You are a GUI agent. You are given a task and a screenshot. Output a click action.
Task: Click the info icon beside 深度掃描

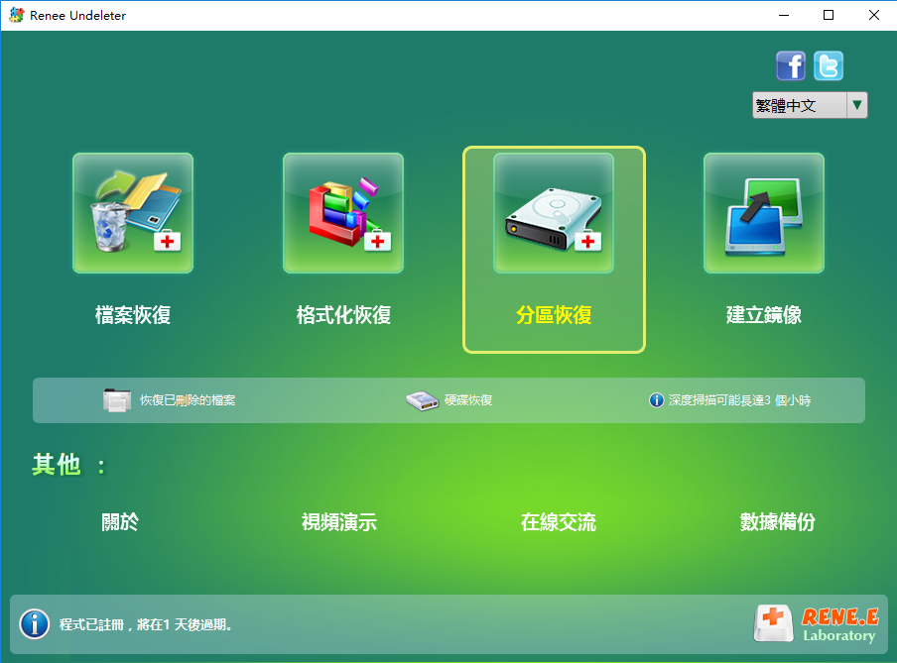(656, 400)
